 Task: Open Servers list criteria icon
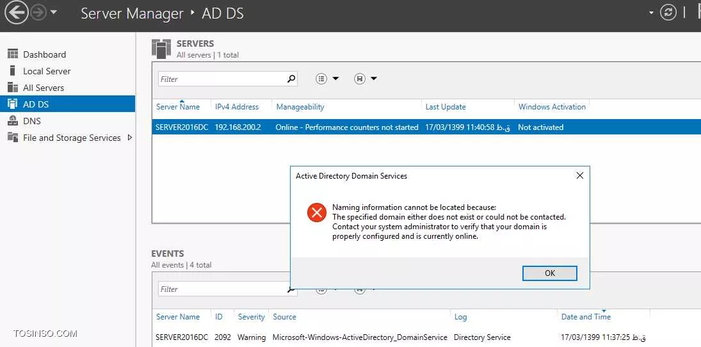pyautogui.click(x=321, y=79)
